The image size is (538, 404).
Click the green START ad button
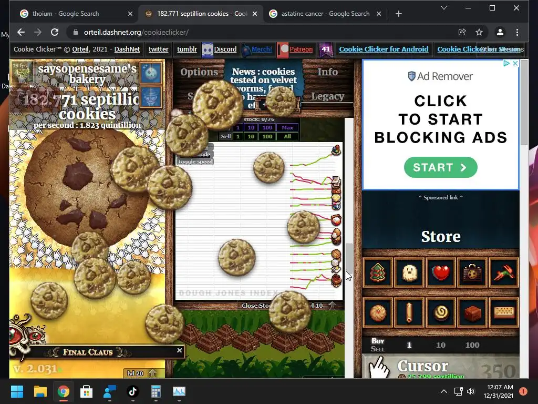pos(441,167)
